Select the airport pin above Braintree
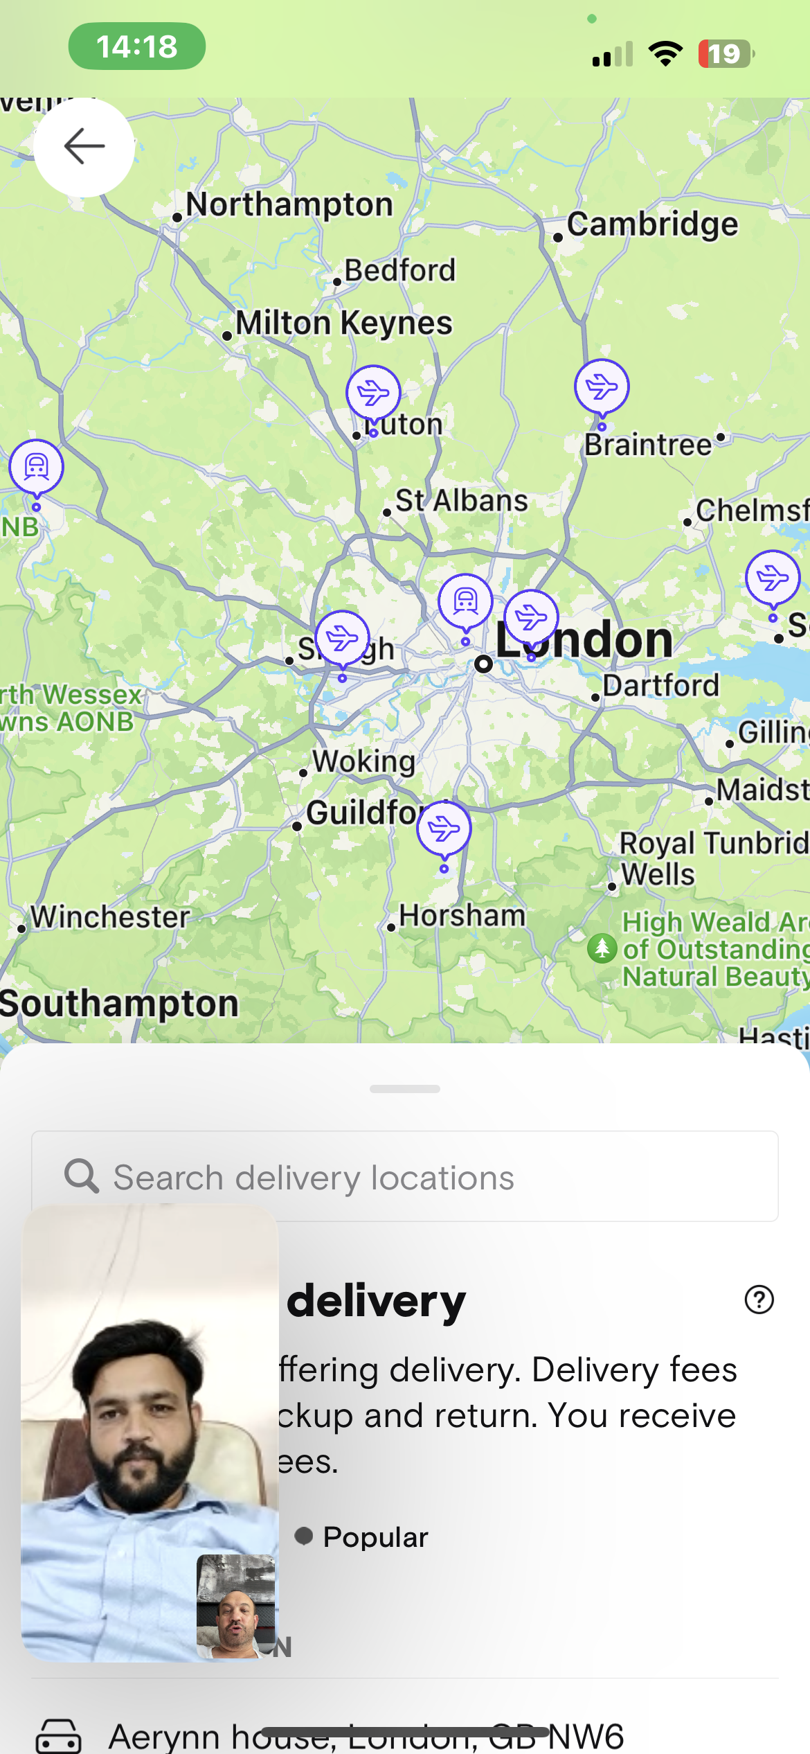810x1754 pixels. tap(602, 387)
